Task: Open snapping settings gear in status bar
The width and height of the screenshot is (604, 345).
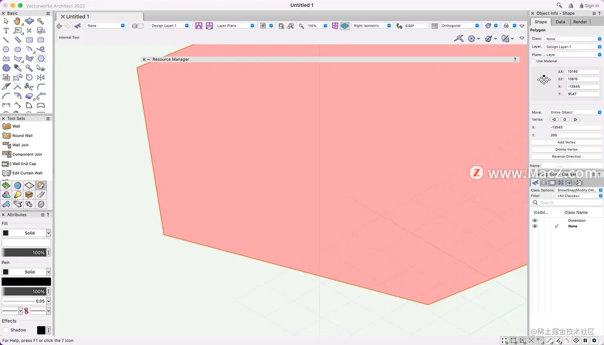Action: 594,341
